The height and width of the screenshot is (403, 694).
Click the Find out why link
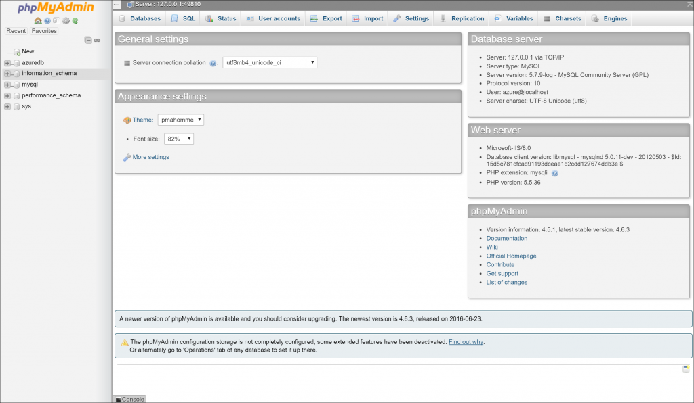pyautogui.click(x=466, y=341)
